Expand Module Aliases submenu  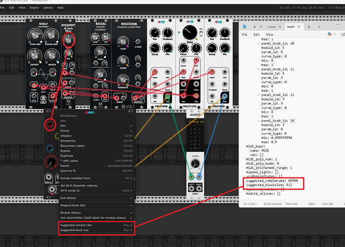pyautogui.click(x=96, y=212)
